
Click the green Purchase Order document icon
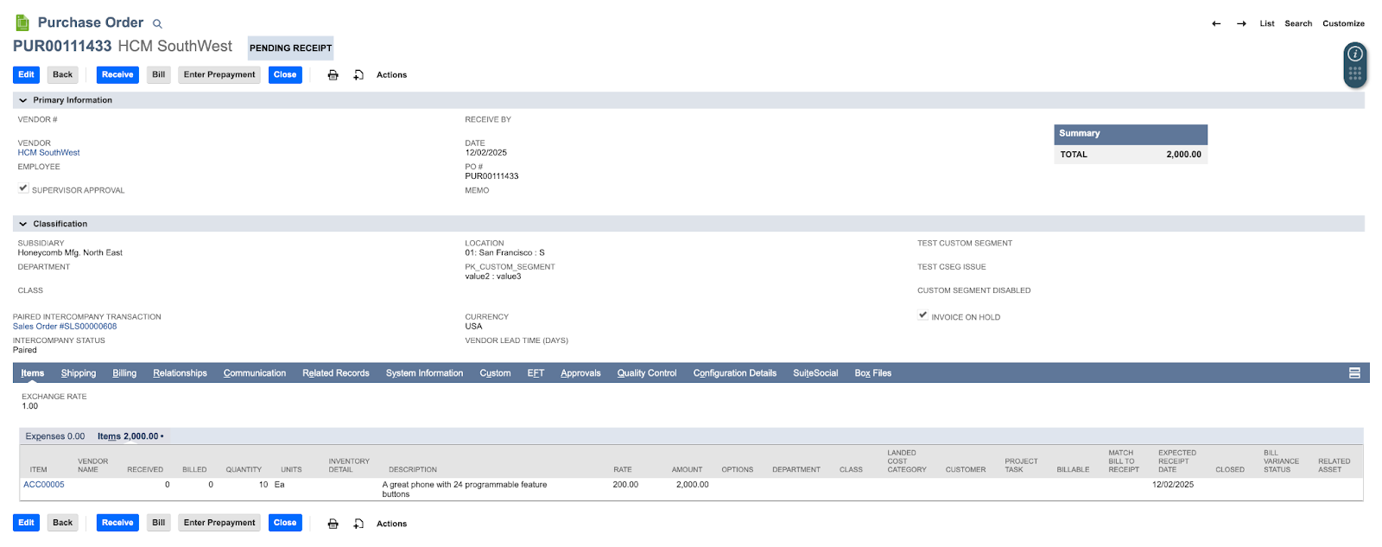pyautogui.click(x=22, y=22)
